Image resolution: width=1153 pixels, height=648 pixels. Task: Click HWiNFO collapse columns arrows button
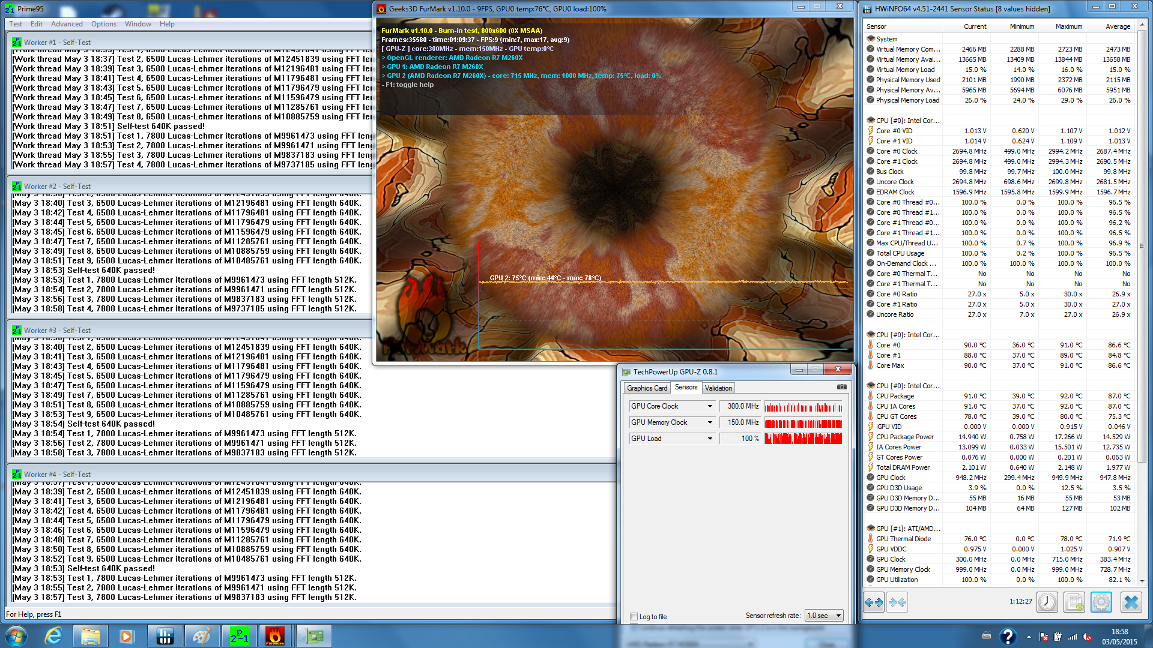[897, 602]
